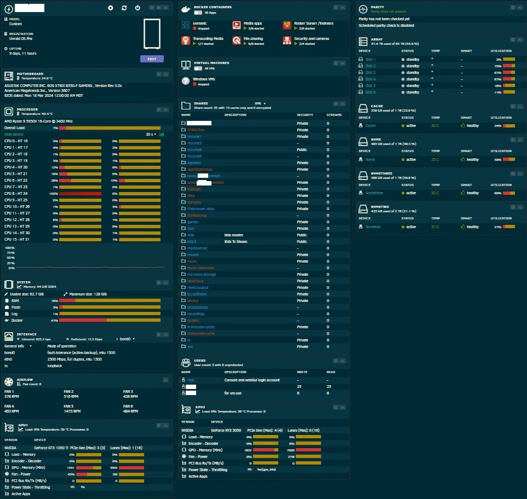
Task: Open the Media apps Docker folder icon
Action: pyautogui.click(x=237, y=25)
